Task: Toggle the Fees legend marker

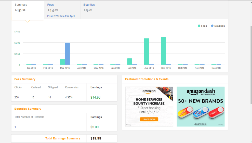Action: (199, 26)
